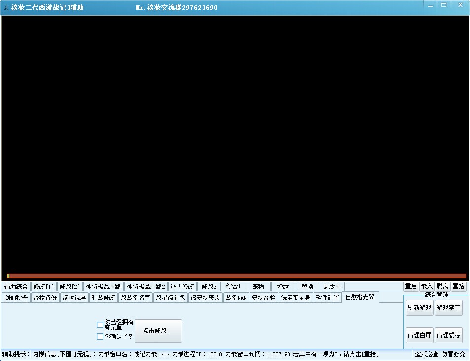Click the 清理缓存 button
This screenshot has width=470, height=361.
pyautogui.click(x=448, y=335)
